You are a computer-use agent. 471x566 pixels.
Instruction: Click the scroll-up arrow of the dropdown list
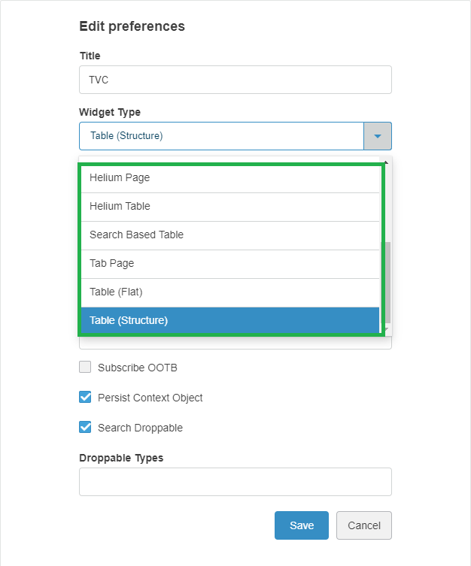click(386, 162)
